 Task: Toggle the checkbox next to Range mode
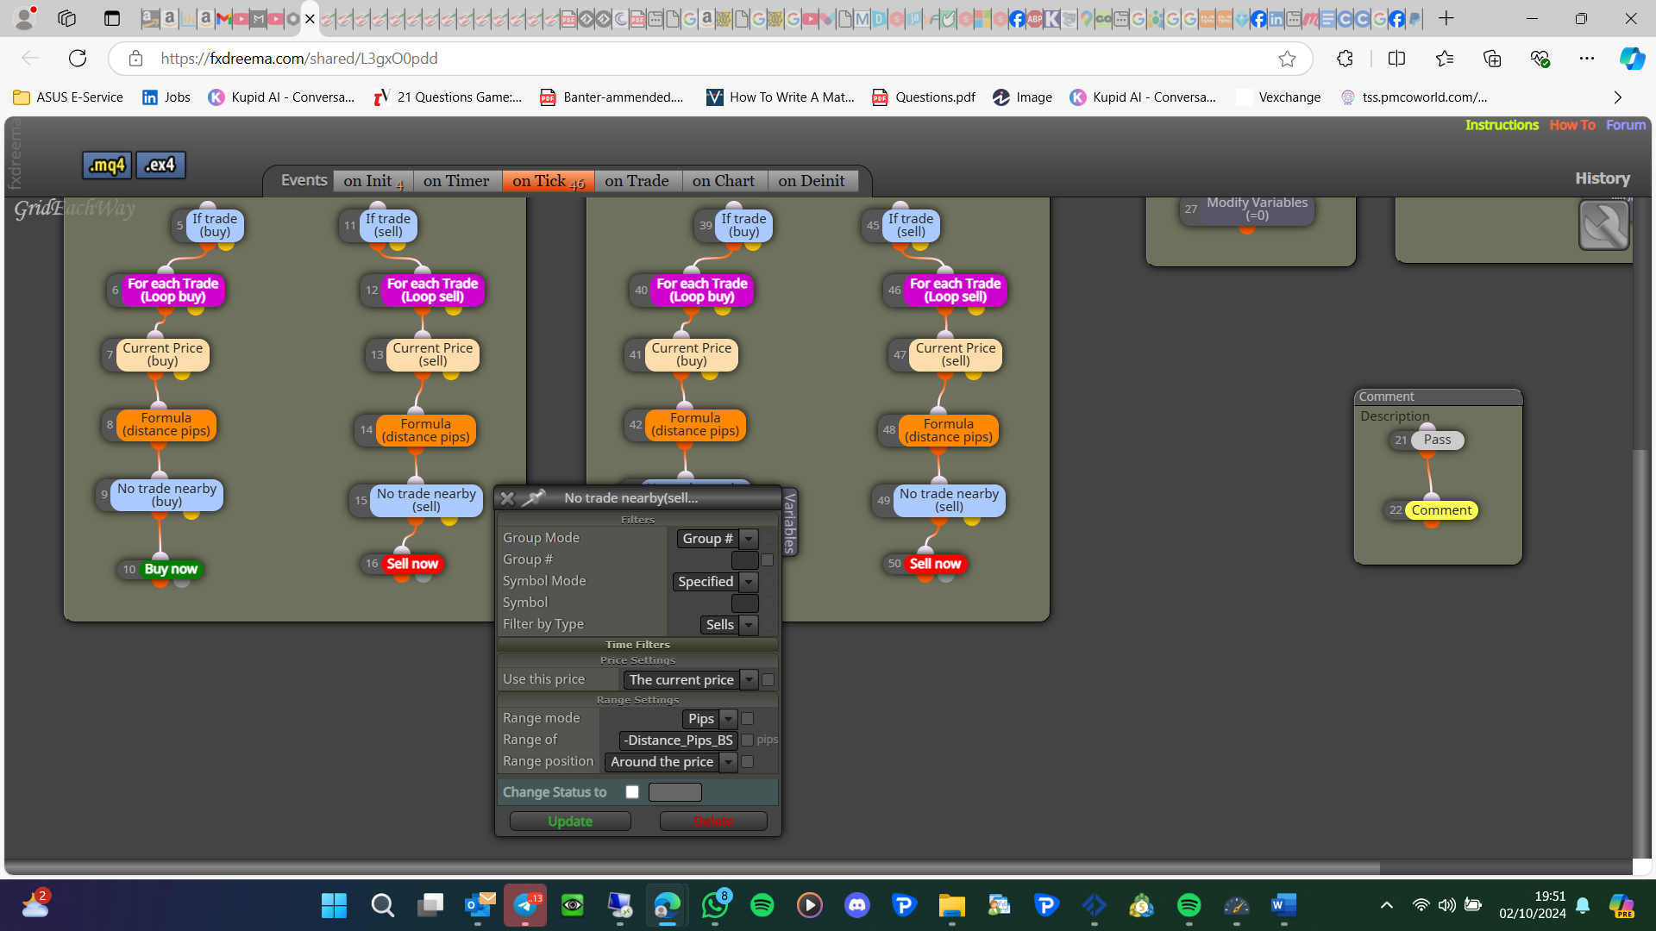tap(748, 719)
